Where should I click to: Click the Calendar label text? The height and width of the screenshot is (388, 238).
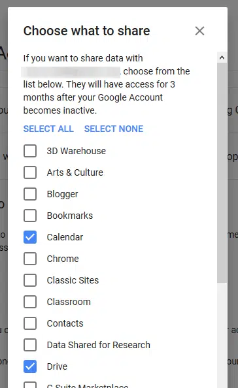click(x=65, y=237)
